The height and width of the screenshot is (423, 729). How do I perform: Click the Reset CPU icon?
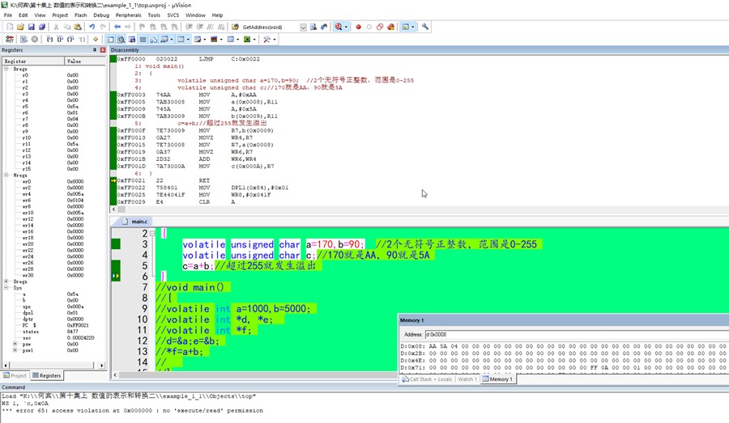point(9,39)
